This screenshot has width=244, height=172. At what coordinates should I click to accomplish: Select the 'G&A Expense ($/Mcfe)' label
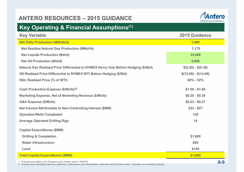tap(37, 102)
